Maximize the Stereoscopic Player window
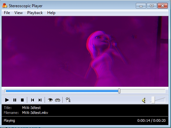171x128 pixels. [x=152, y=6]
